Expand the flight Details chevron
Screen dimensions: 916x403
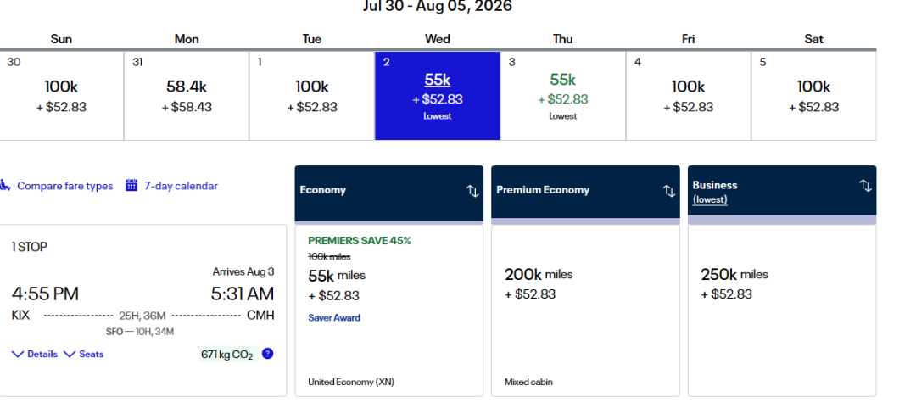tap(18, 354)
